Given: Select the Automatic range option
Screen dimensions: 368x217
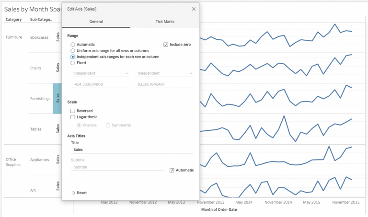Looking at the screenshot, I should point(73,45).
